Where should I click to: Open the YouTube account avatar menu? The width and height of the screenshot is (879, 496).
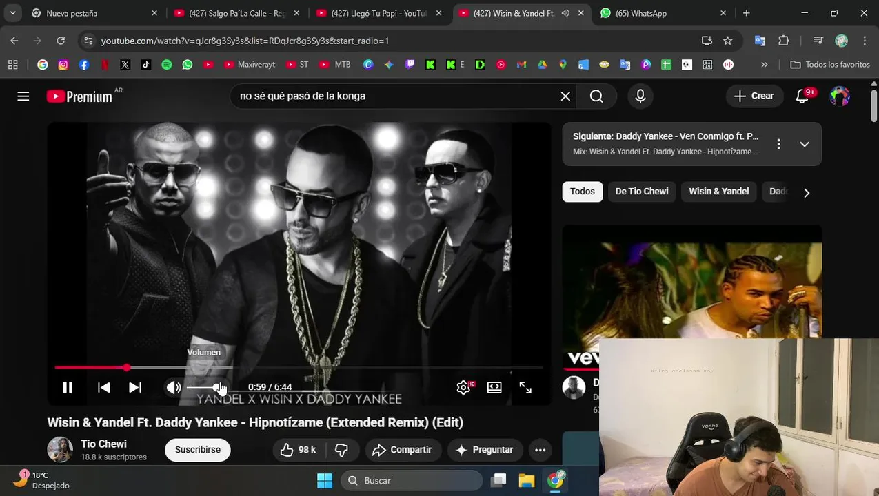tap(840, 96)
